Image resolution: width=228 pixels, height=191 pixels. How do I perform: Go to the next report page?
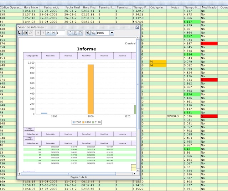48,33
